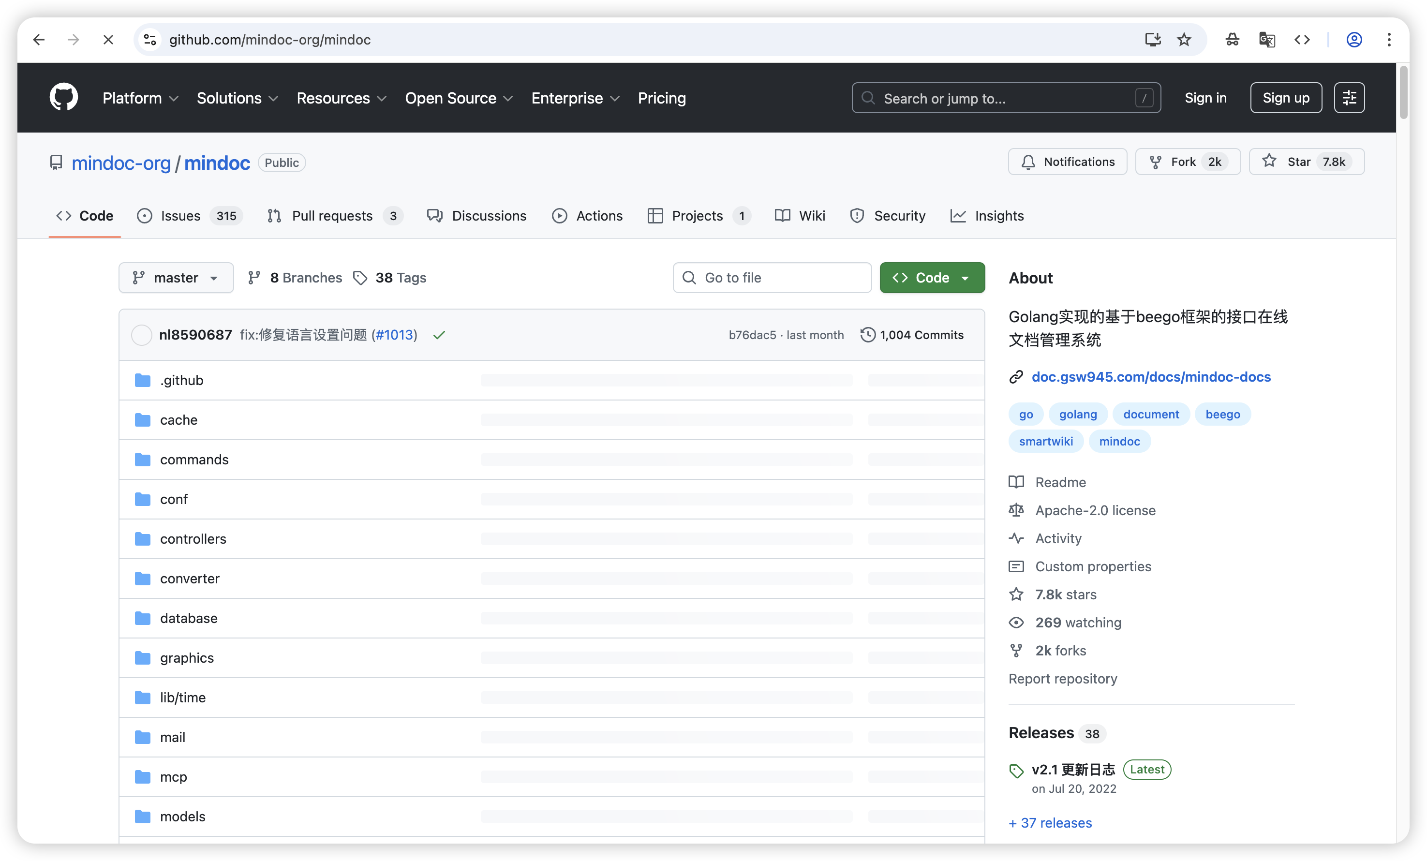Screen dimensions: 1427x861
Task: Expand the Platform navigation menu
Action: [140, 98]
